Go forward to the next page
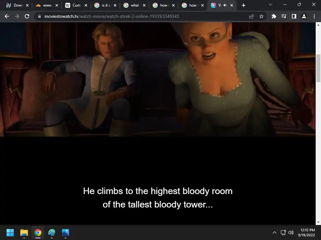The width and height of the screenshot is (321, 240). click(17, 16)
